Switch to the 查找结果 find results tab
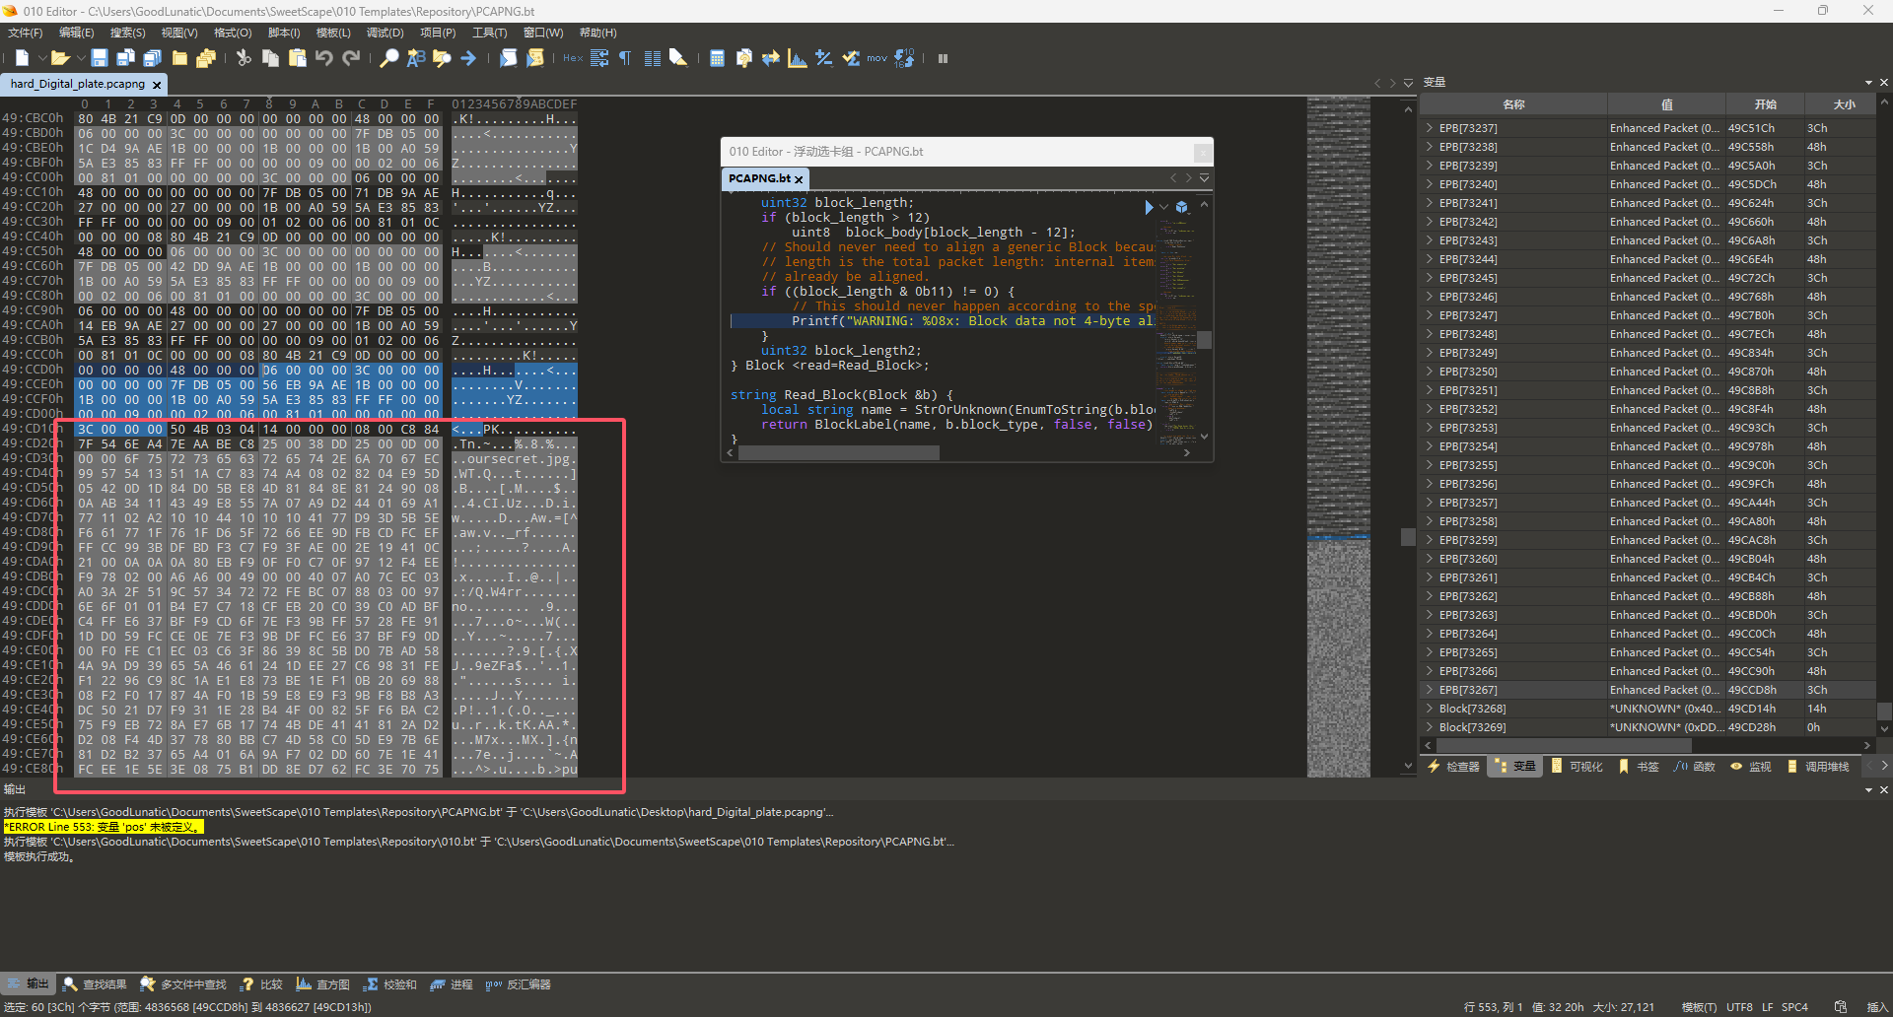The image size is (1893, 1017). coord(96,984)
